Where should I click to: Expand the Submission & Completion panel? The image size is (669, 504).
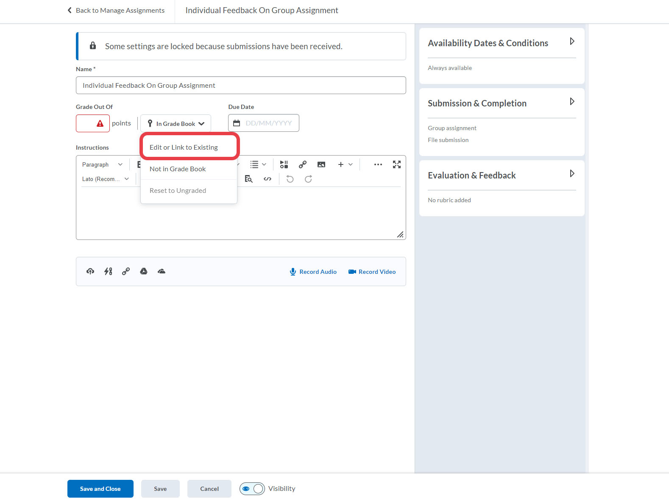572,102
